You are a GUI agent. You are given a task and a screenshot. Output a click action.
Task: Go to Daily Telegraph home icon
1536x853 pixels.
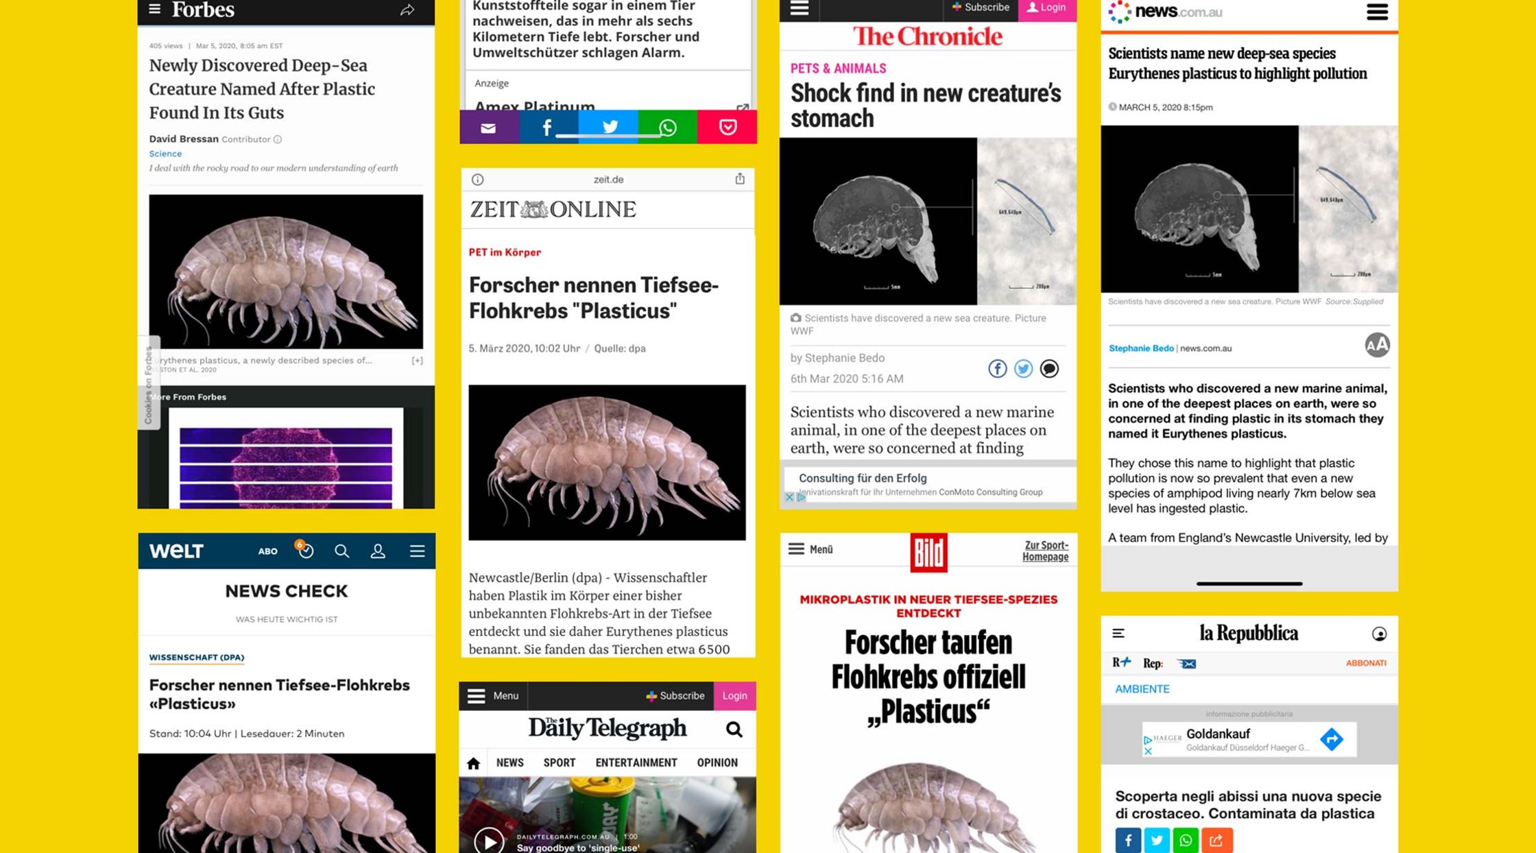[473, 763]
